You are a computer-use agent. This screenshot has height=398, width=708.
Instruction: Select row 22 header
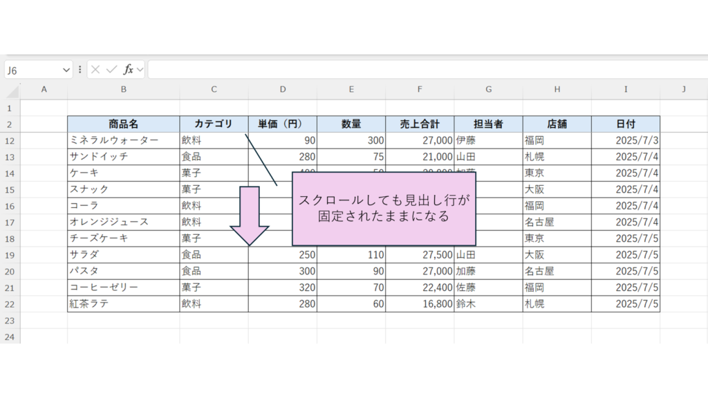[10, 304]
